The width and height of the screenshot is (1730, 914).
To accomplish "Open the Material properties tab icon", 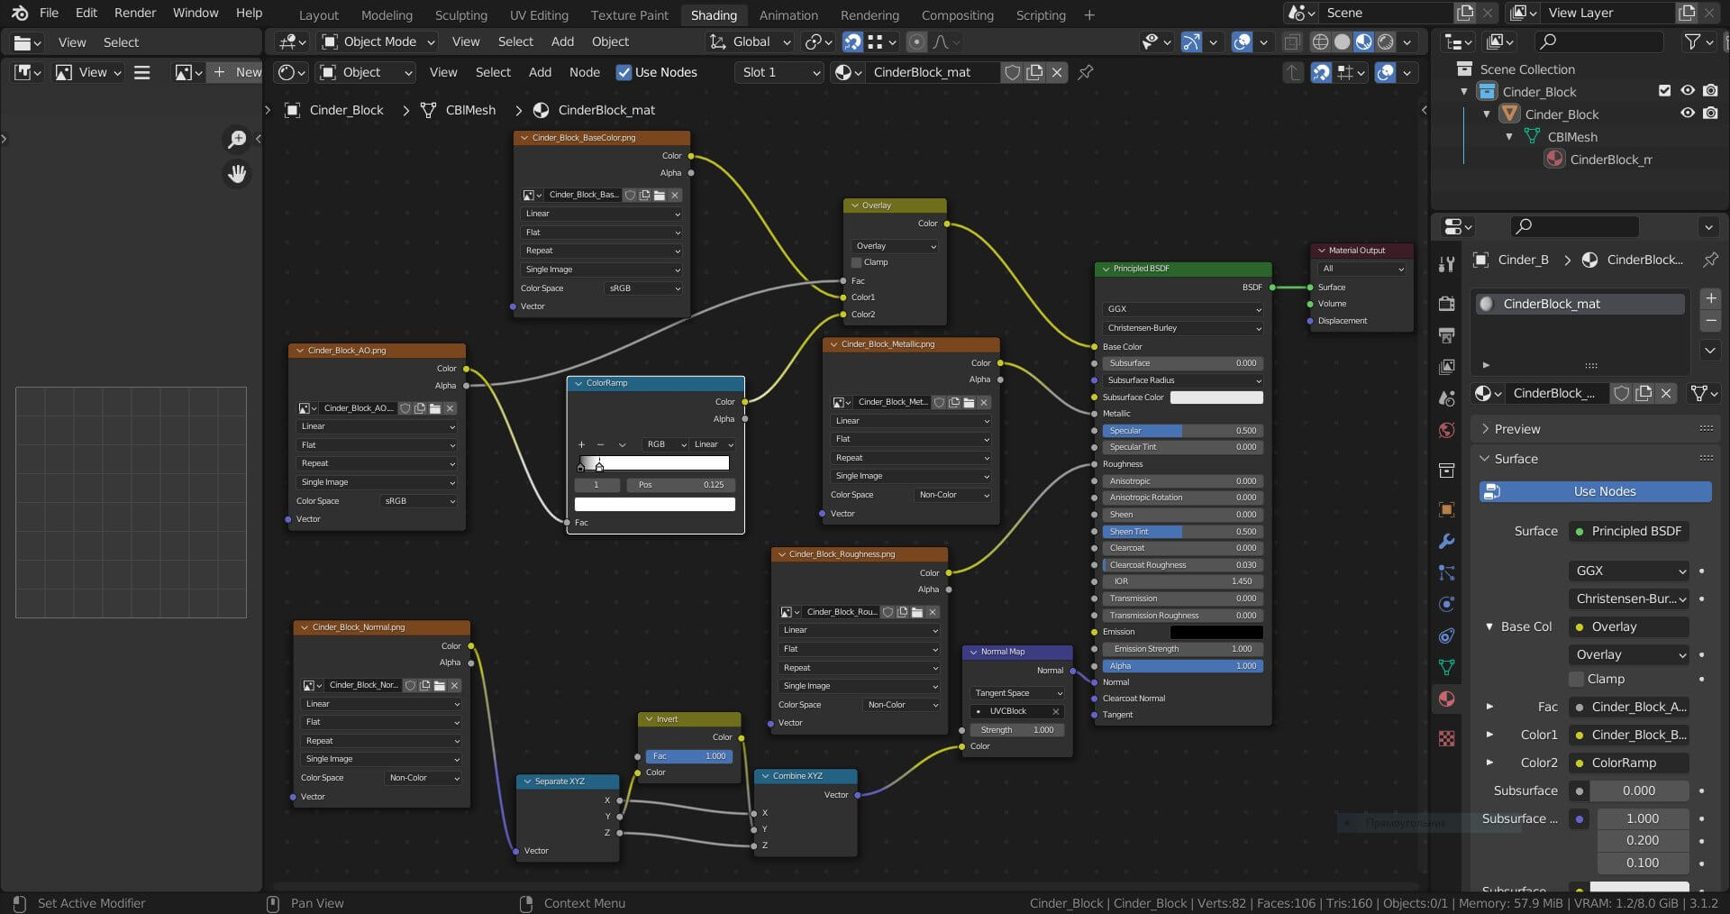I will click(x=1446, y=699).
